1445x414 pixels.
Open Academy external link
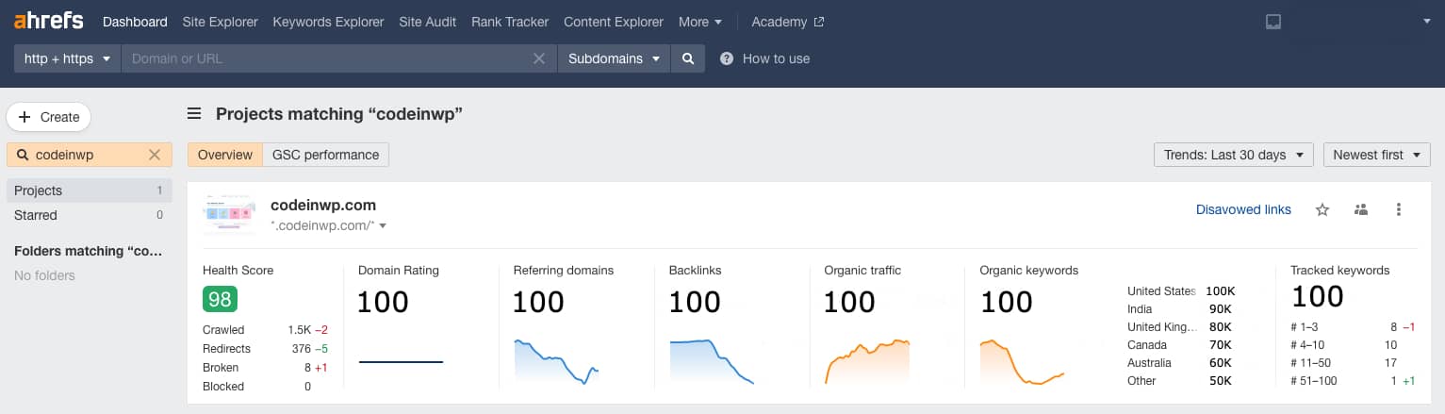(788, 22)
